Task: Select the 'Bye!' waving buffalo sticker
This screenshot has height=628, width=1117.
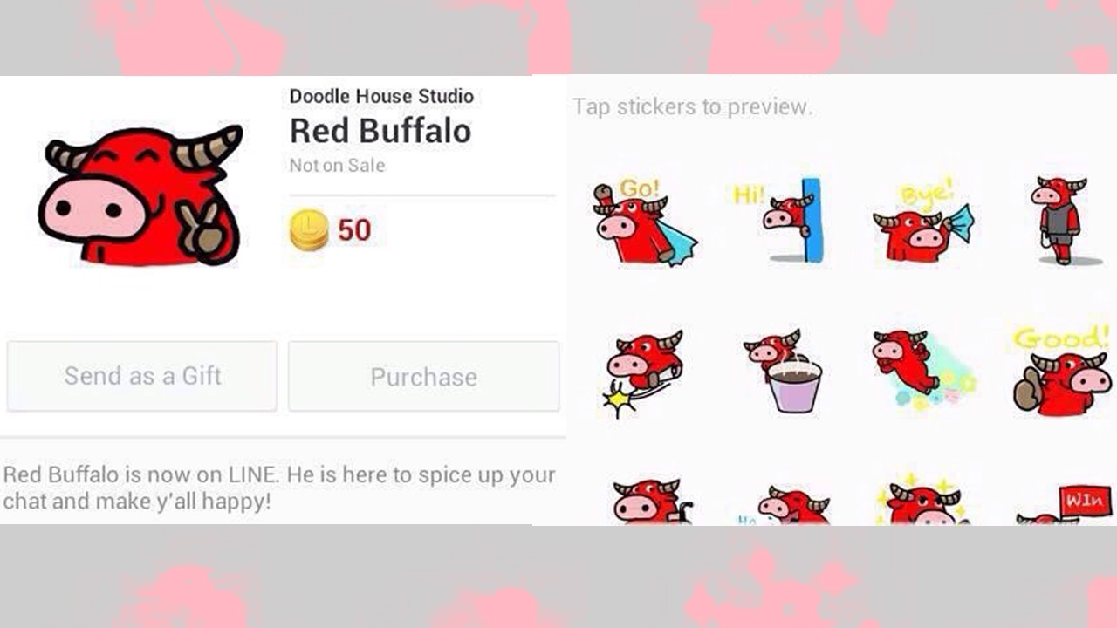Action: point(922,222)
